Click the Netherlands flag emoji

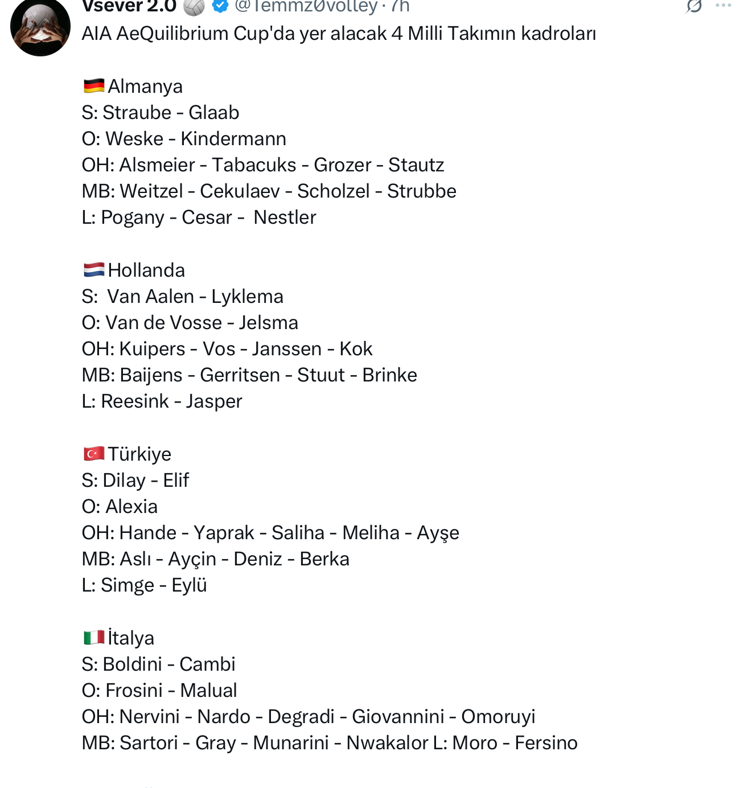(x=94, y=270)
